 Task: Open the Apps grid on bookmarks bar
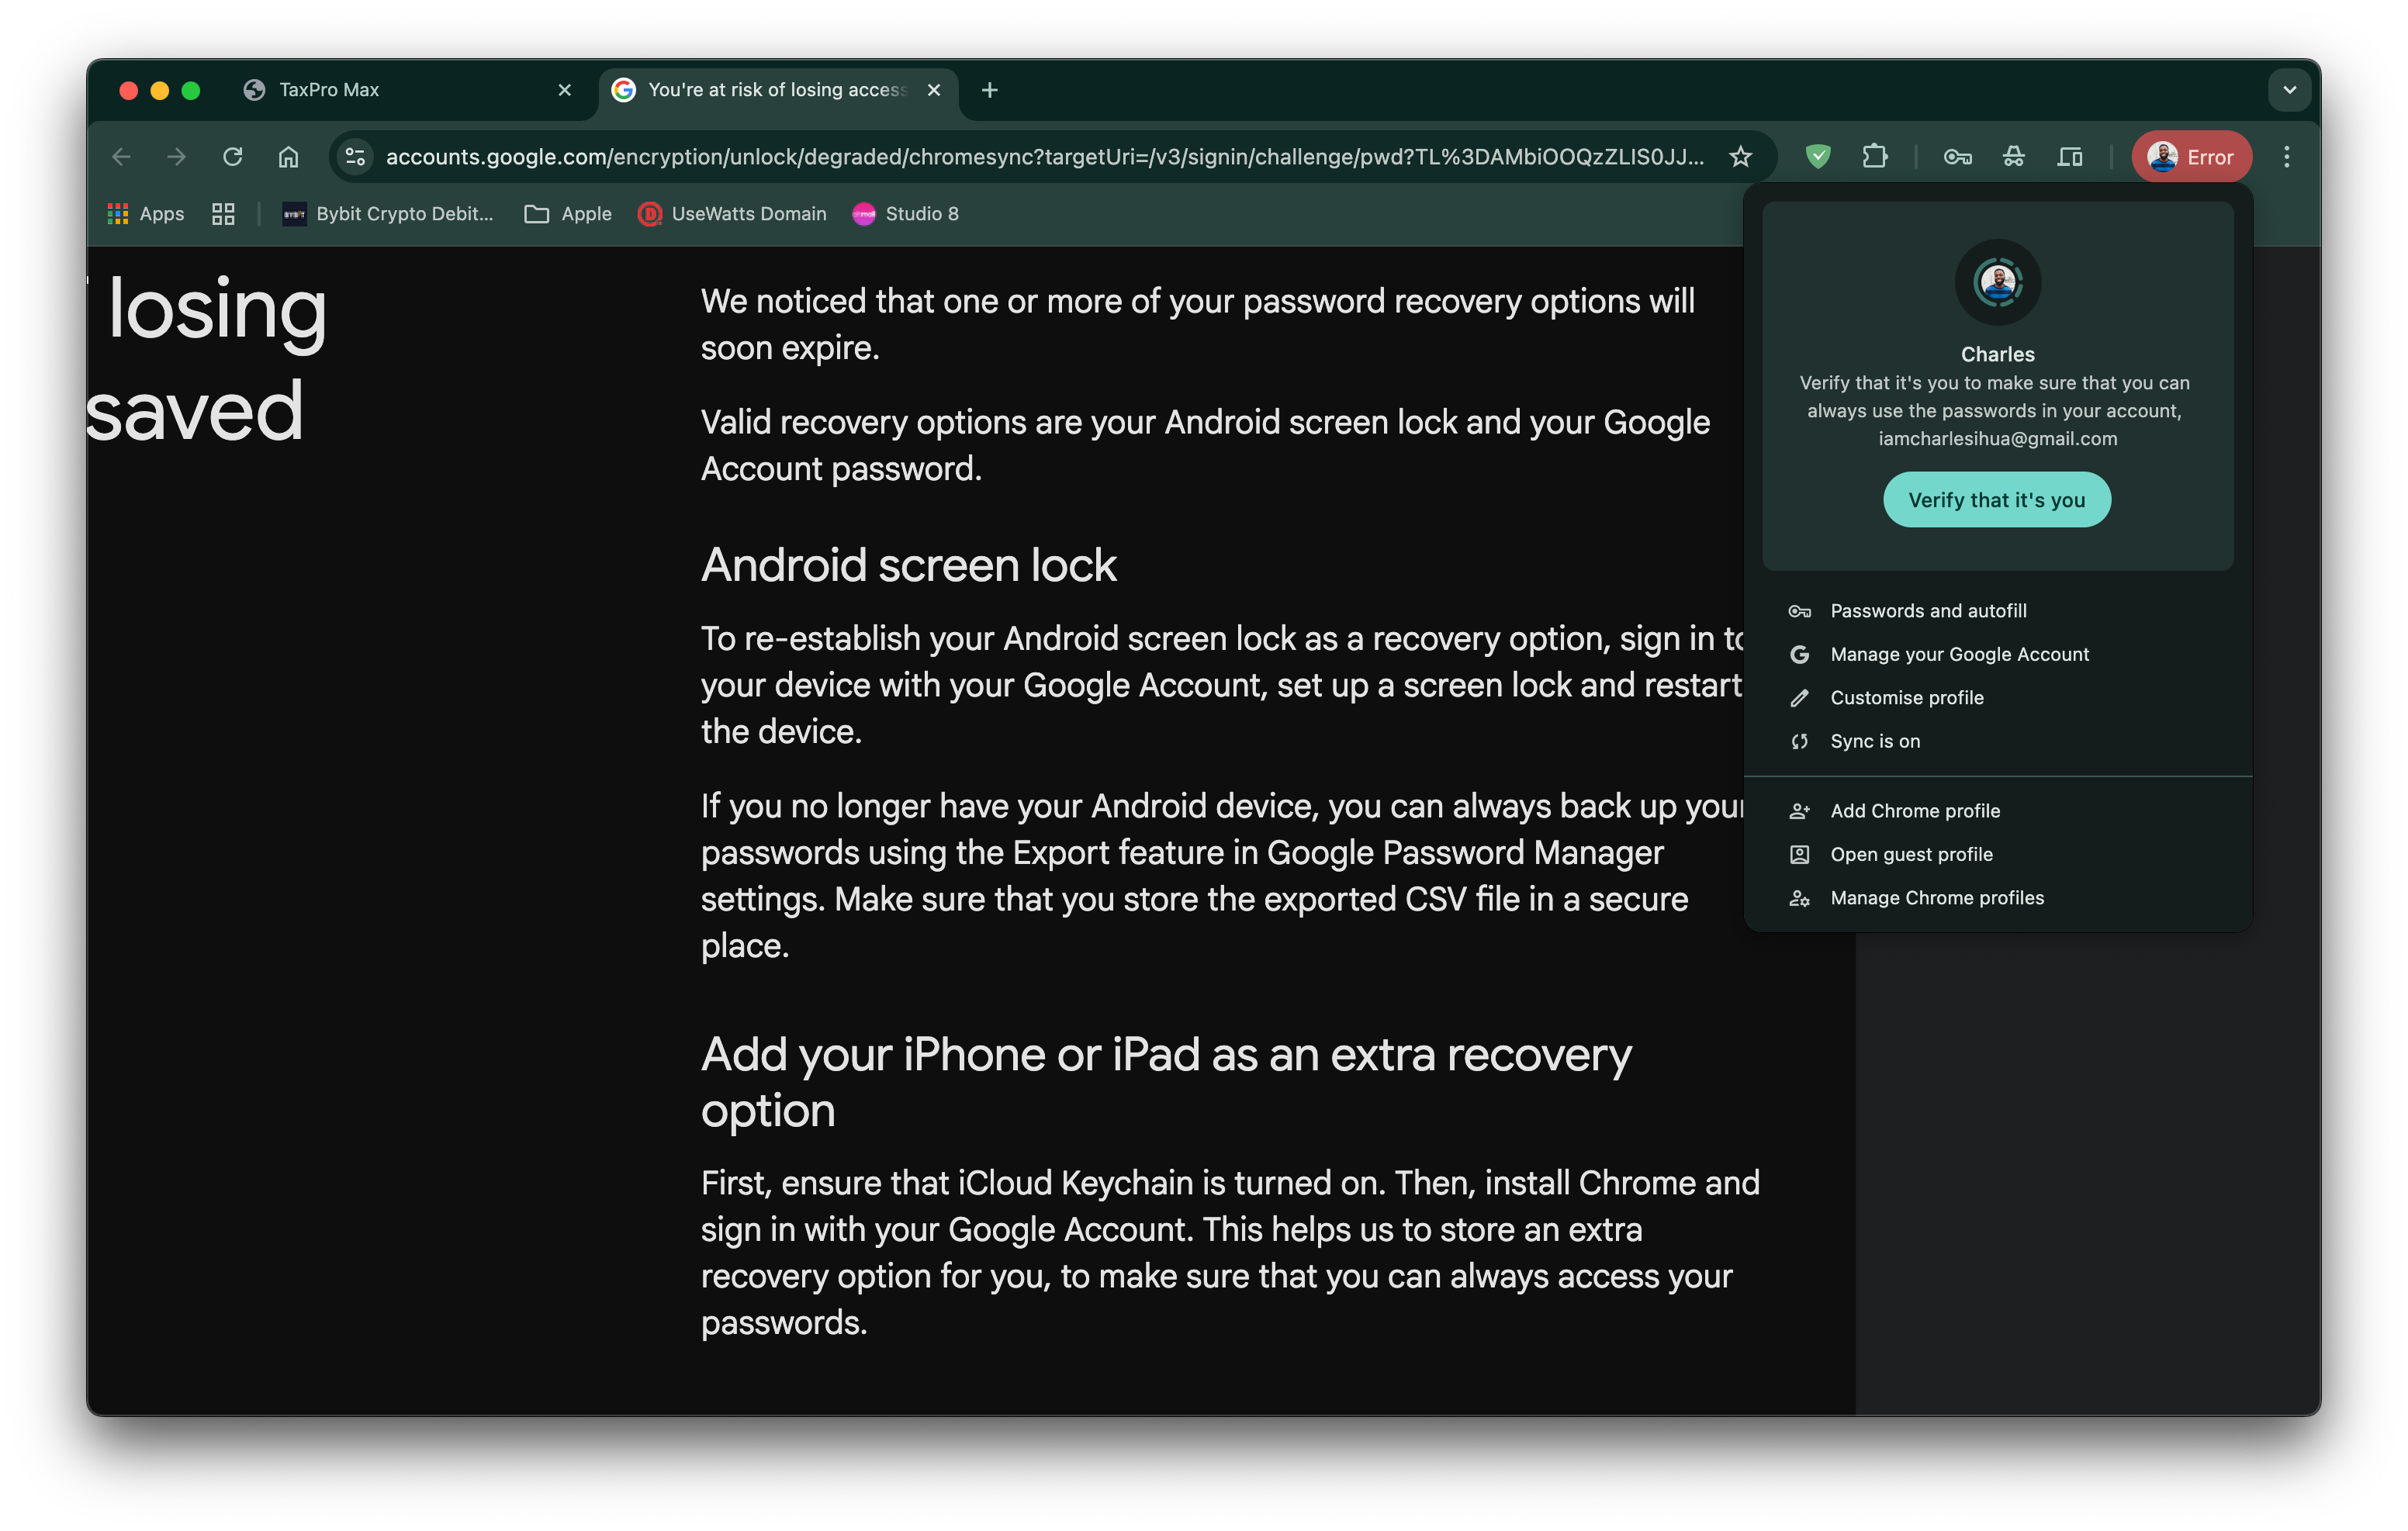coord(145,213)
